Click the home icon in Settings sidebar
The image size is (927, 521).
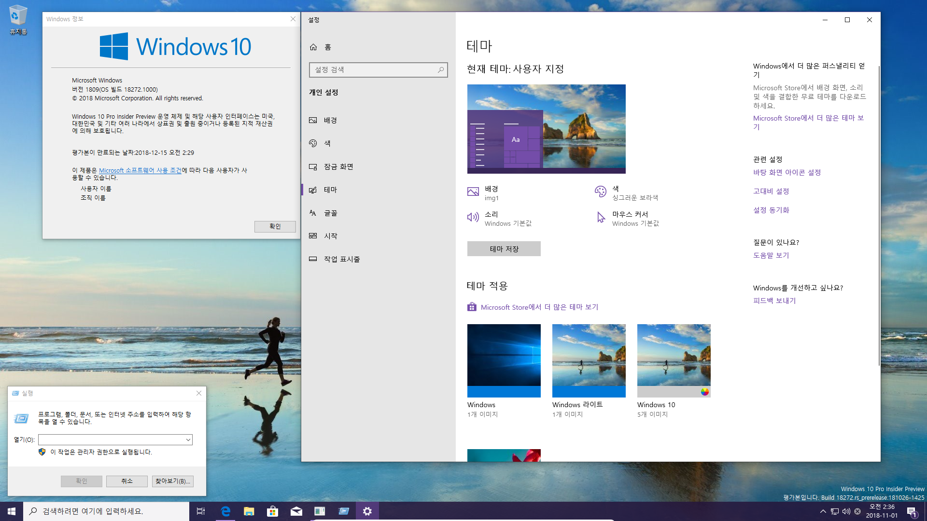[313, 47]
